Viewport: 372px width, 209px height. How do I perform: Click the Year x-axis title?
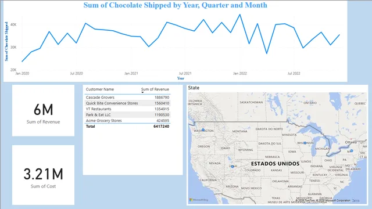coord(181,78)
